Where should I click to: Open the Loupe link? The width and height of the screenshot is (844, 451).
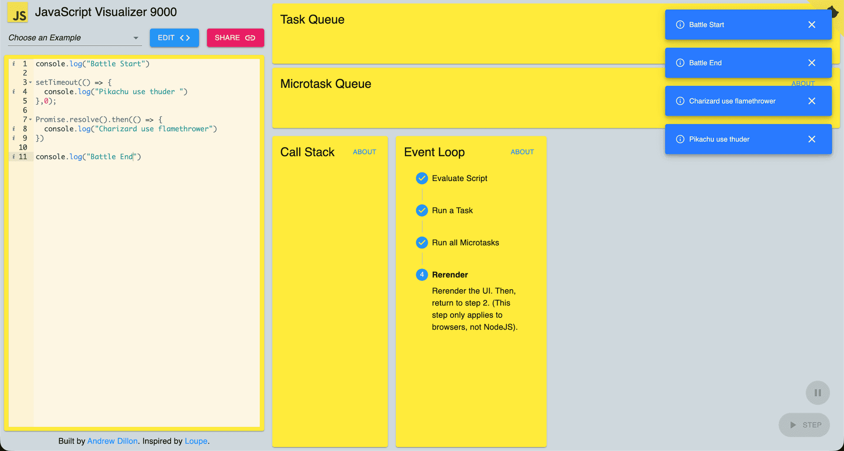point(196,441)
